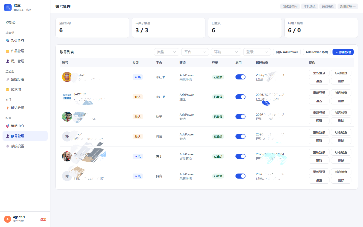Click the chart icon beside 监控分组
This screenshot has width=363, height=227.
pyautogui.click(x=8, y=79)
